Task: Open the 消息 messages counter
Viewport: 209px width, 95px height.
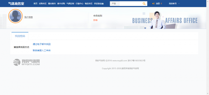Action: click(x=159, y=4)
